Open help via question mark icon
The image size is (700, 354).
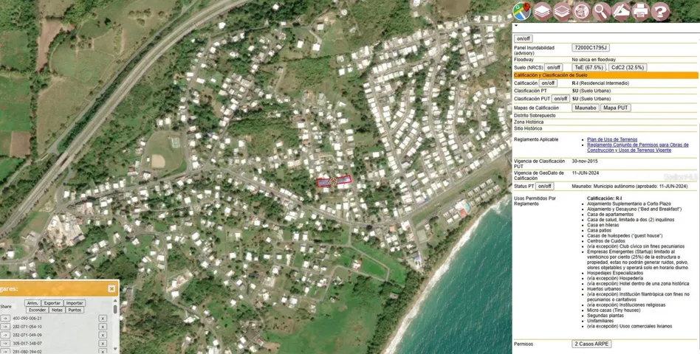660,11
